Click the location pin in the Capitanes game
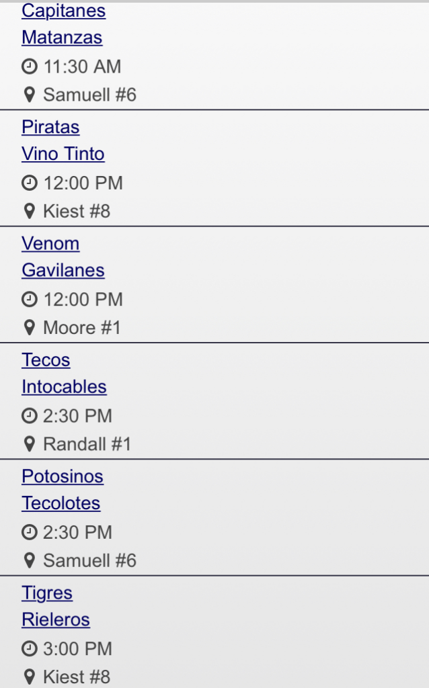 tap(29, 95)
